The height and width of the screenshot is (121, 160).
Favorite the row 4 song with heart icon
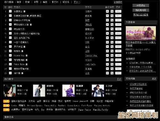click(107, 25)
